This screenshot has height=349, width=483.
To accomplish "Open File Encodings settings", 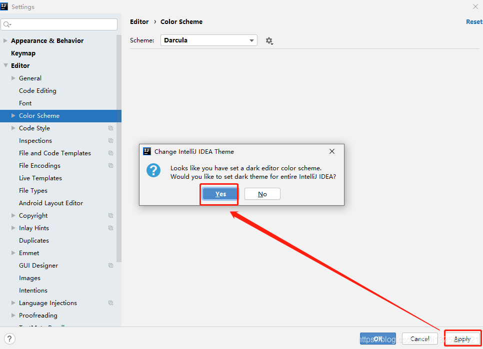I will pyautogui.click(x=39, y=165).
